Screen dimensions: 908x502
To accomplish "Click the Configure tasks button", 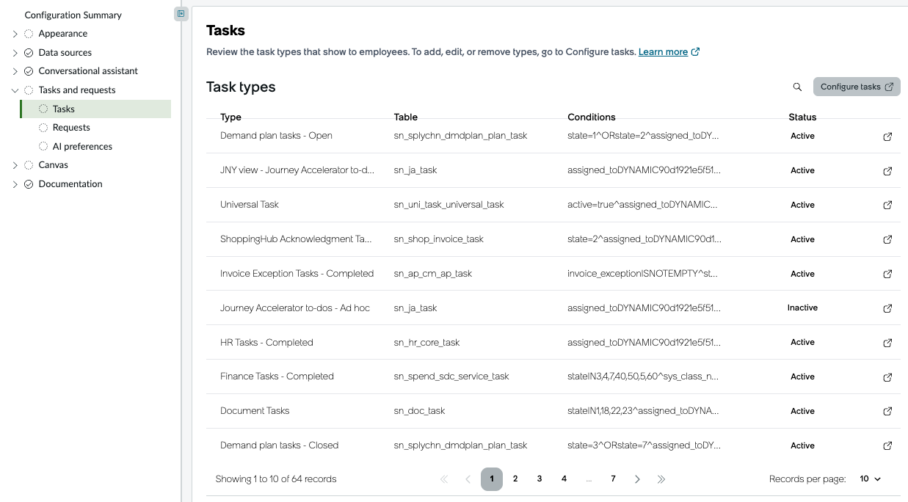I will pyautogui.click(x=857, y=87).
